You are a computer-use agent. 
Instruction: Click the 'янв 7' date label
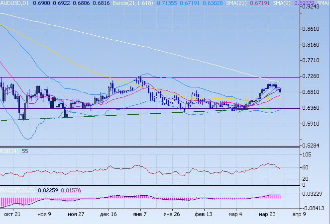tap(140, 215)
